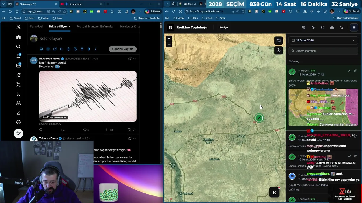Open Profile icon in X sidebar
The image size is (362, 203).
point(18,113)
